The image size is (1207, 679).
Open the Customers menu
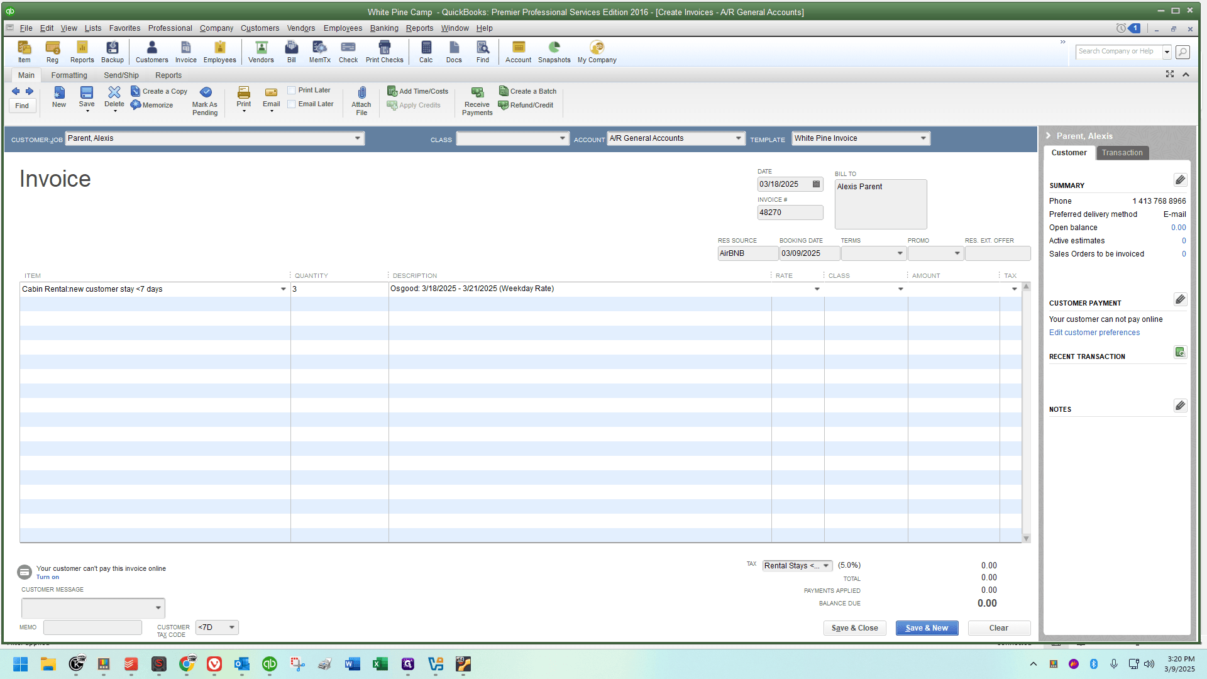[x=260, y=28]
